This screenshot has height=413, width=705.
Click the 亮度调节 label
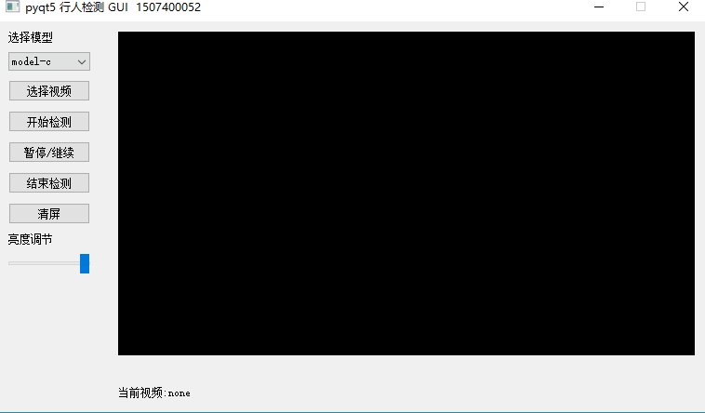(x=30, y=239)
